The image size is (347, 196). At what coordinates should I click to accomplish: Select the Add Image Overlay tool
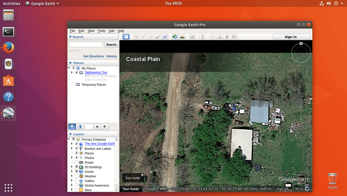point(158,37)
